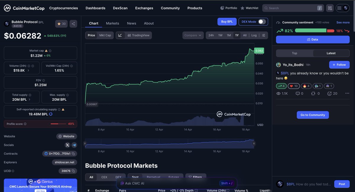Click the heart reaction with 10

[x=294, y=86]
